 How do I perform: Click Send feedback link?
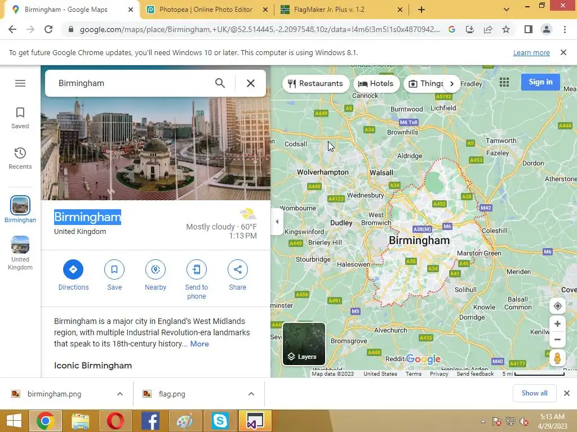point(475,374)
